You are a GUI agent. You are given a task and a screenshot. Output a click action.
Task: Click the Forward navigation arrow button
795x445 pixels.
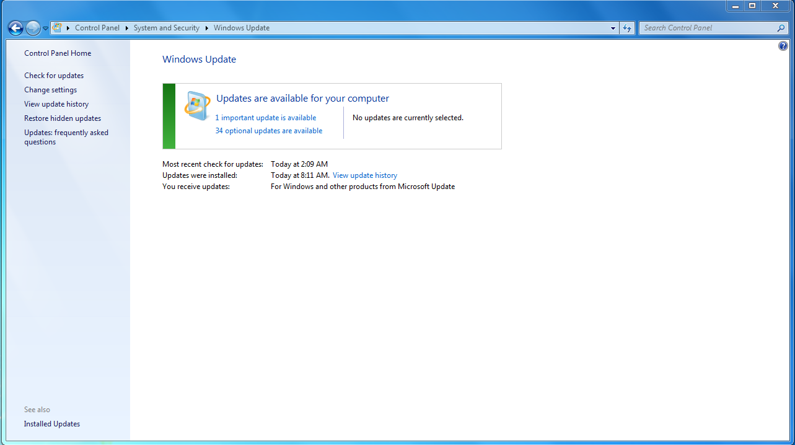(x=33, y=28)
